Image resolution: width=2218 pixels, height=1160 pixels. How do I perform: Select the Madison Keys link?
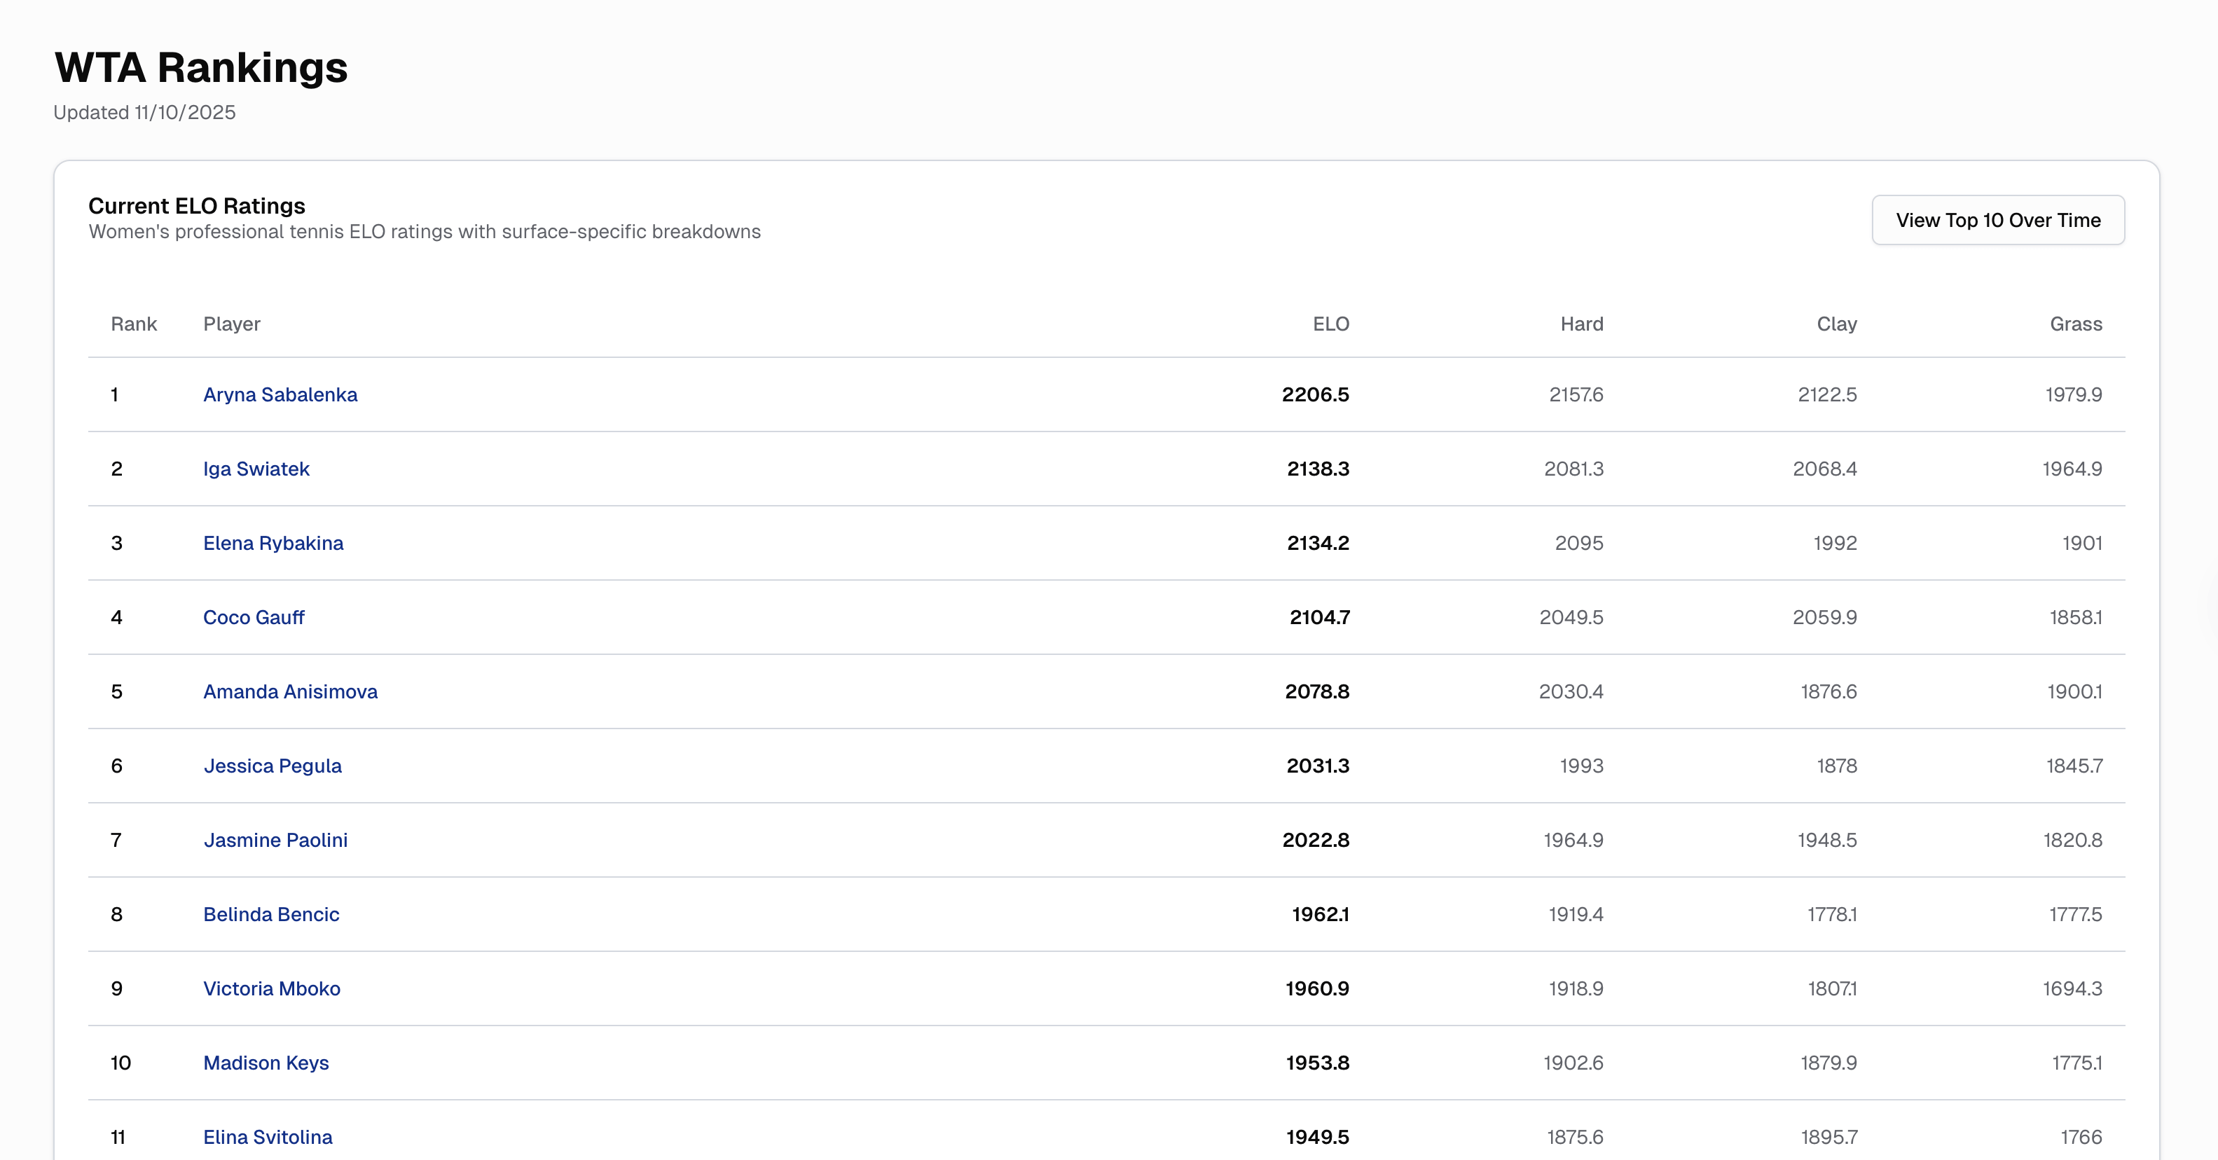point(266,1063)
